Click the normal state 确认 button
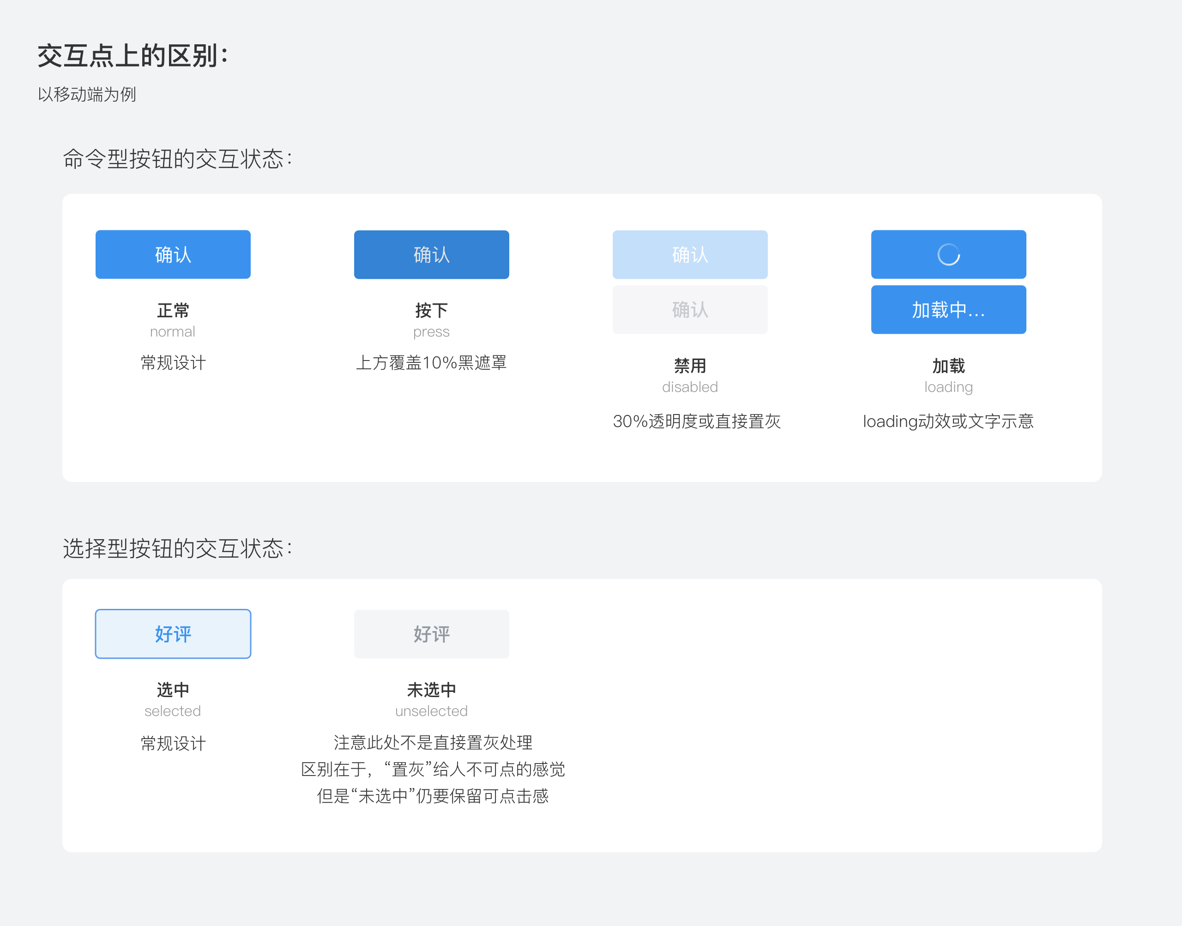Viewport: 1182px width, 926px height. (173, 254)
